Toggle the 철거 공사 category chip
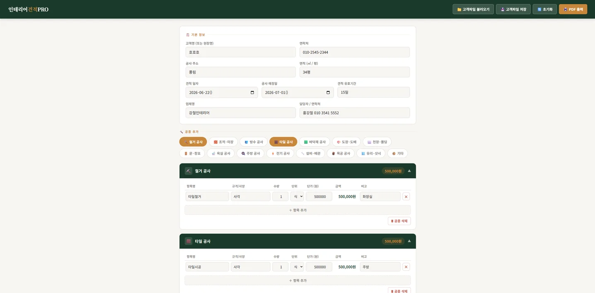The width and height of the screenshot is (595, 293). 193,142
